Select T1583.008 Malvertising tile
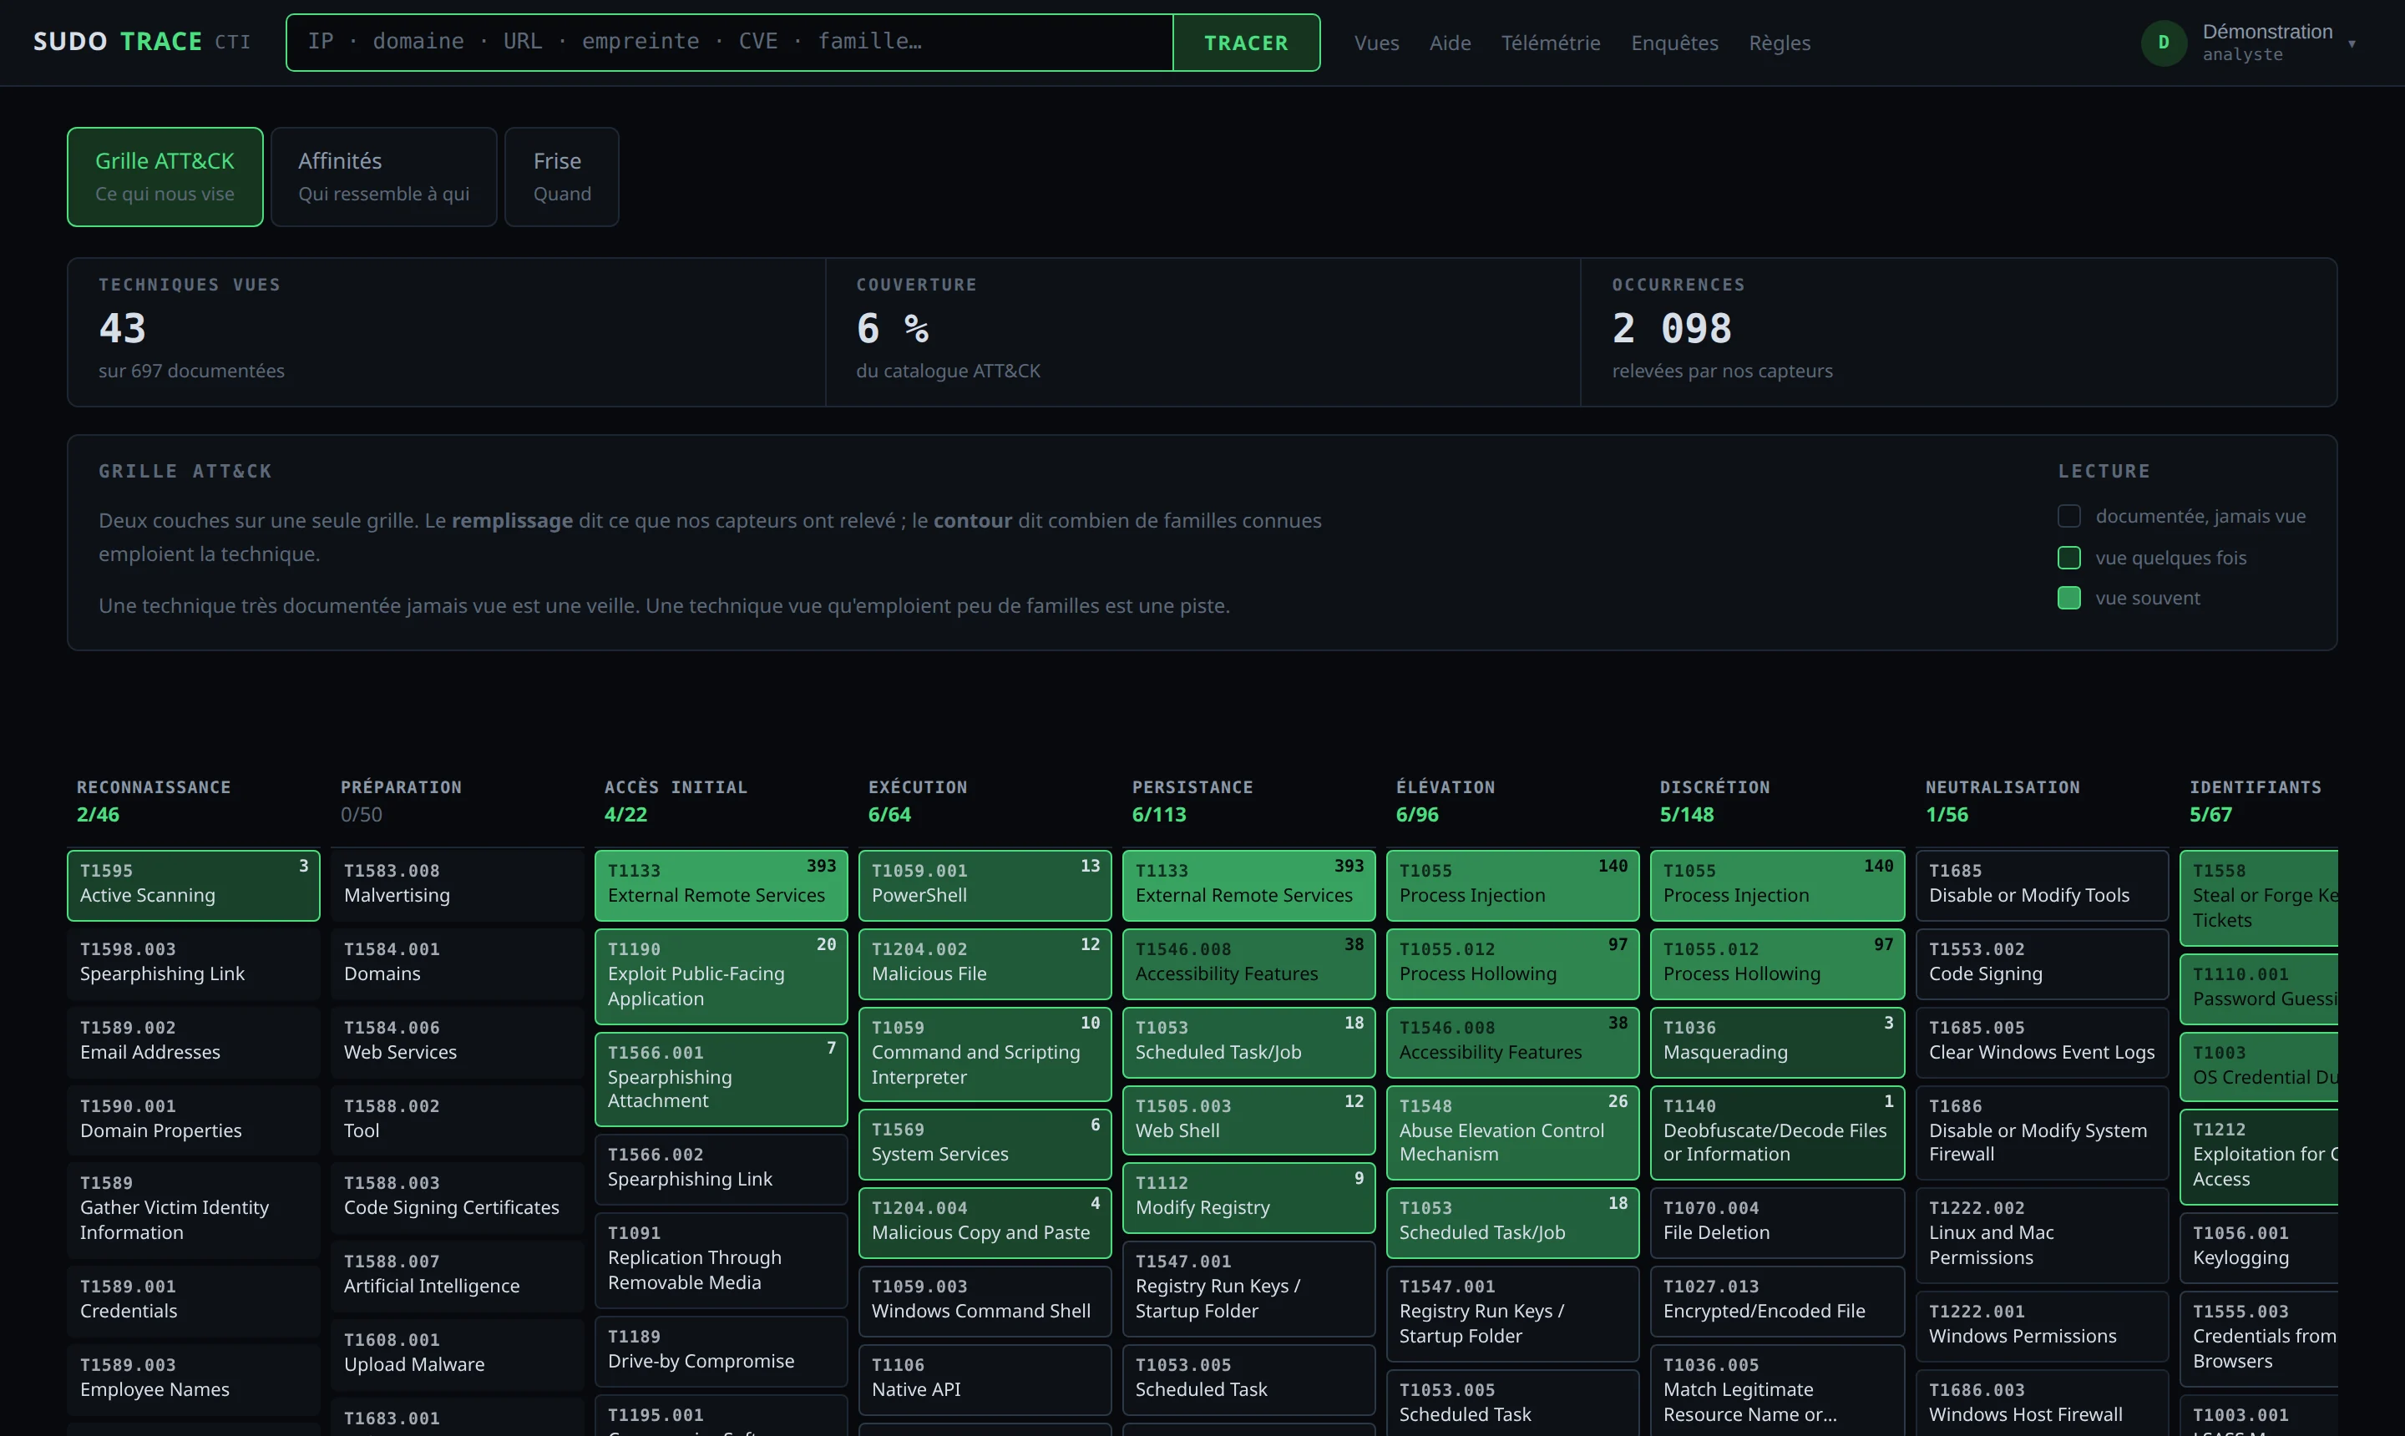 coord(457,884)
